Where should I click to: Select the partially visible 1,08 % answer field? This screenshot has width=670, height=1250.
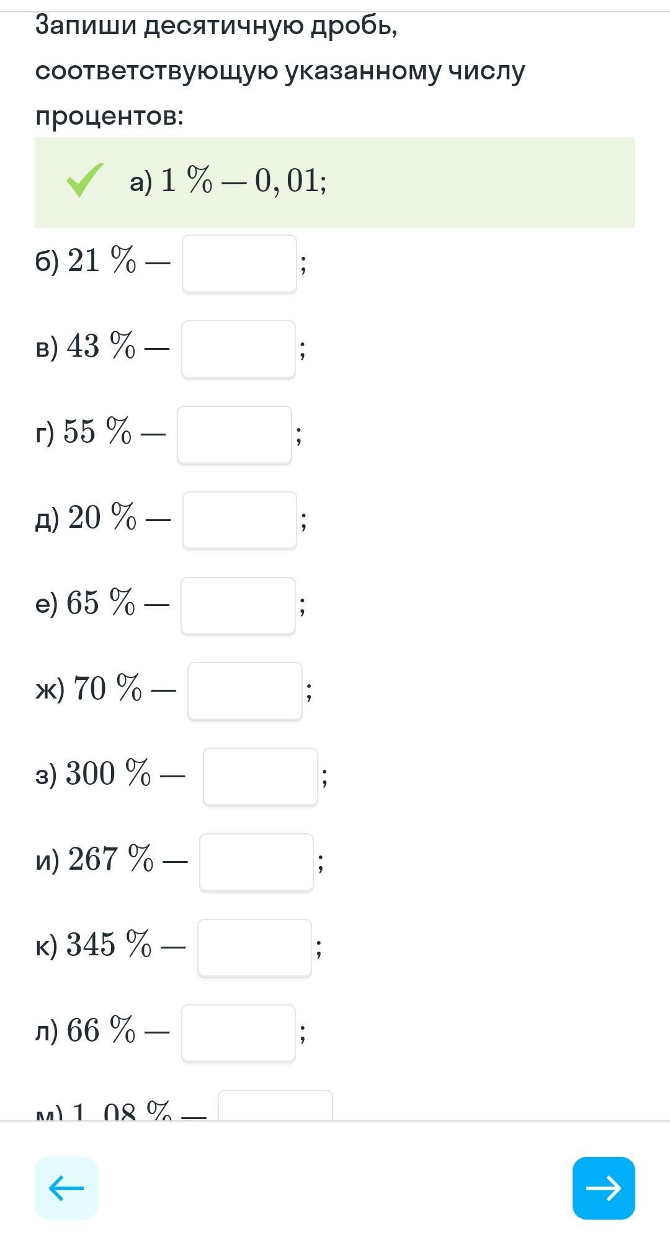275,1105
